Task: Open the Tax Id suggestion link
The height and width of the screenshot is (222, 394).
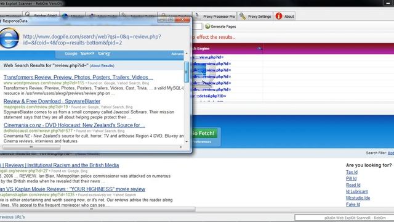Action: click(x=352, y=172)
